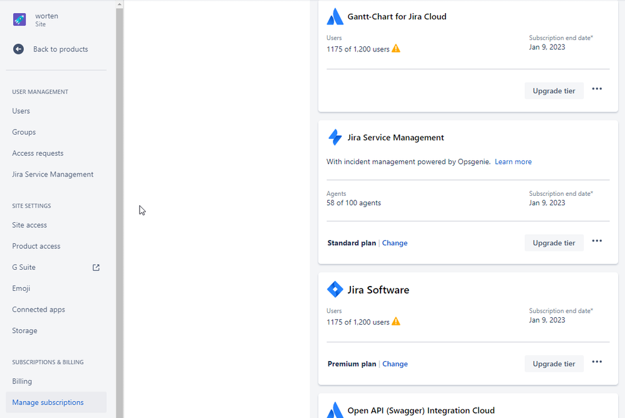Viewport: 625px width, 418px height.
Task: Open Billing page
Action: tap(22, 381)
